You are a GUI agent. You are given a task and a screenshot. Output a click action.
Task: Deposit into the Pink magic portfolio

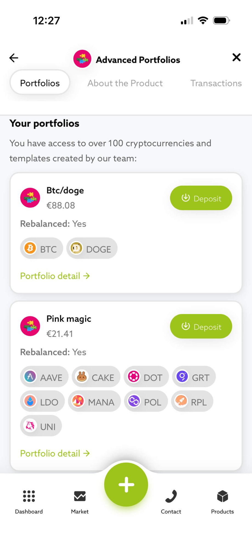pos(201,326)
